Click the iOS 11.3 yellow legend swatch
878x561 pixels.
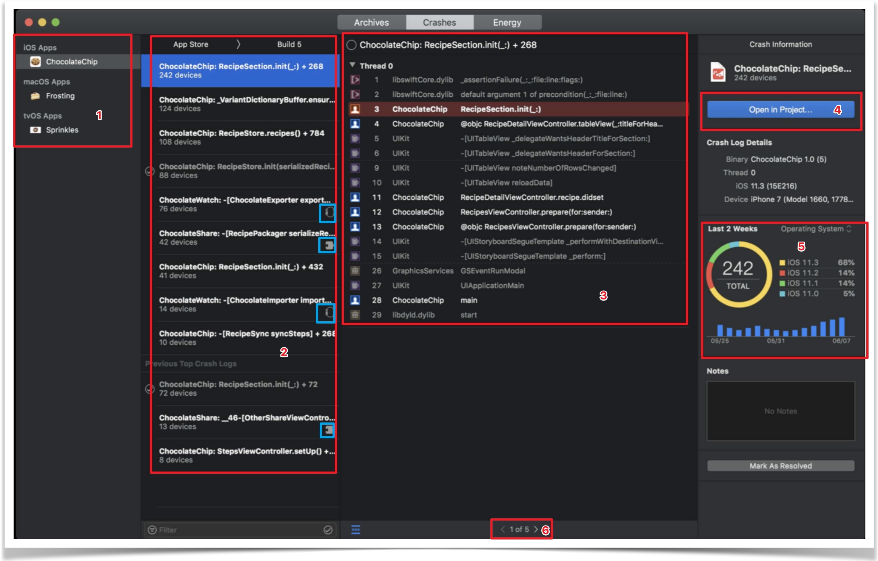[x=782, y=263]
